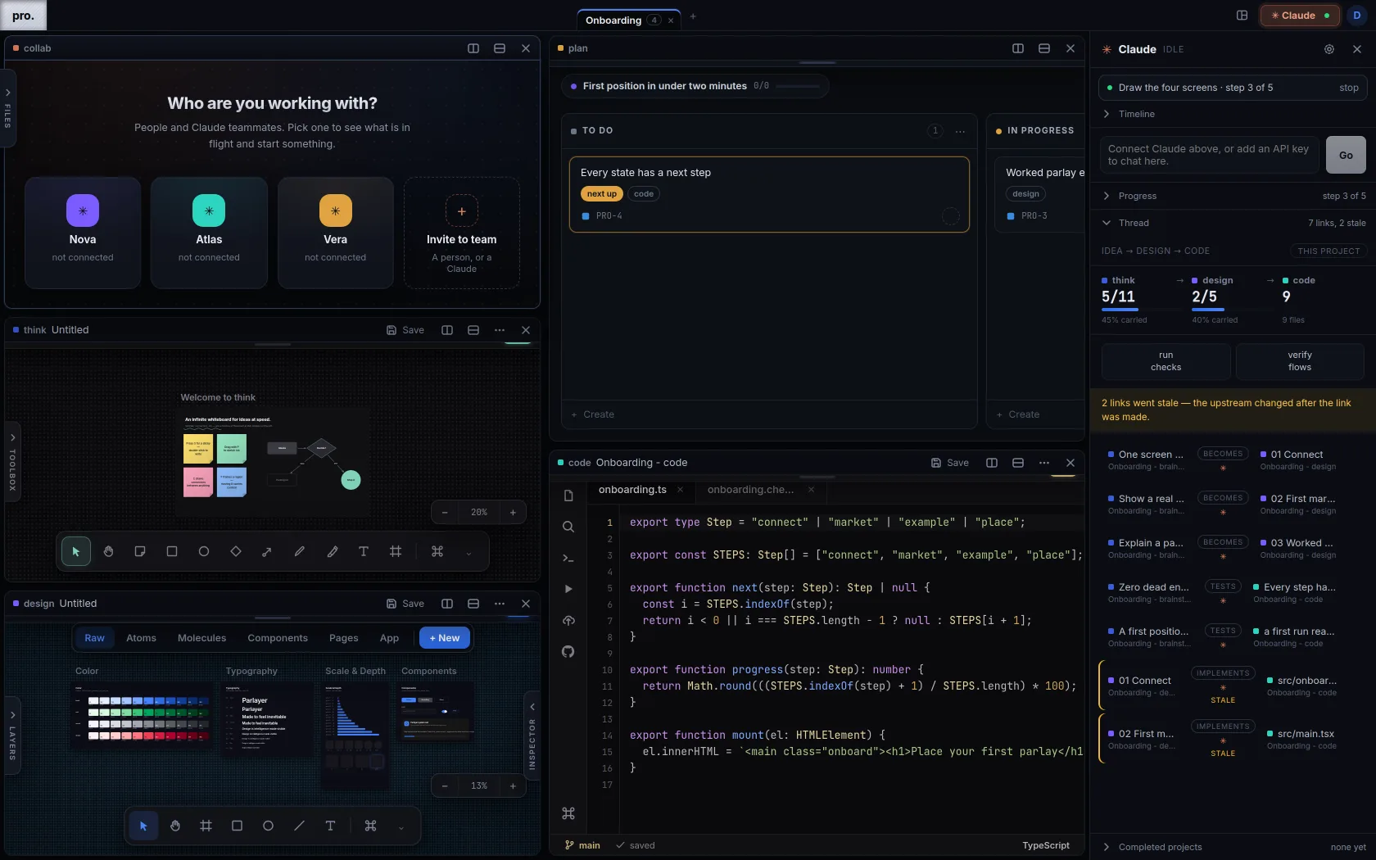The width and height of the screenshot is (1376, 860).
Task: Click the GitHub icon in code sidebar
Action: [568, 652]
